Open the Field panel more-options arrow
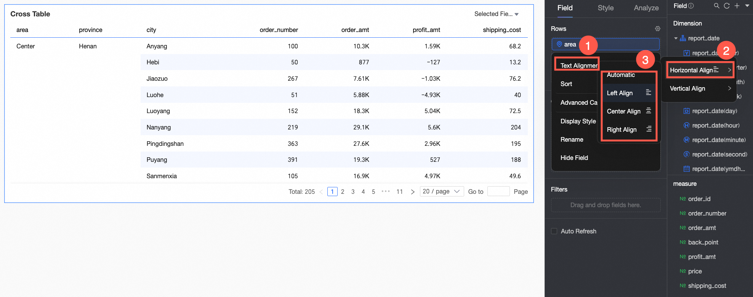This screenshot has height=297, width=753. pyautogui.click(x=747, y=6)
